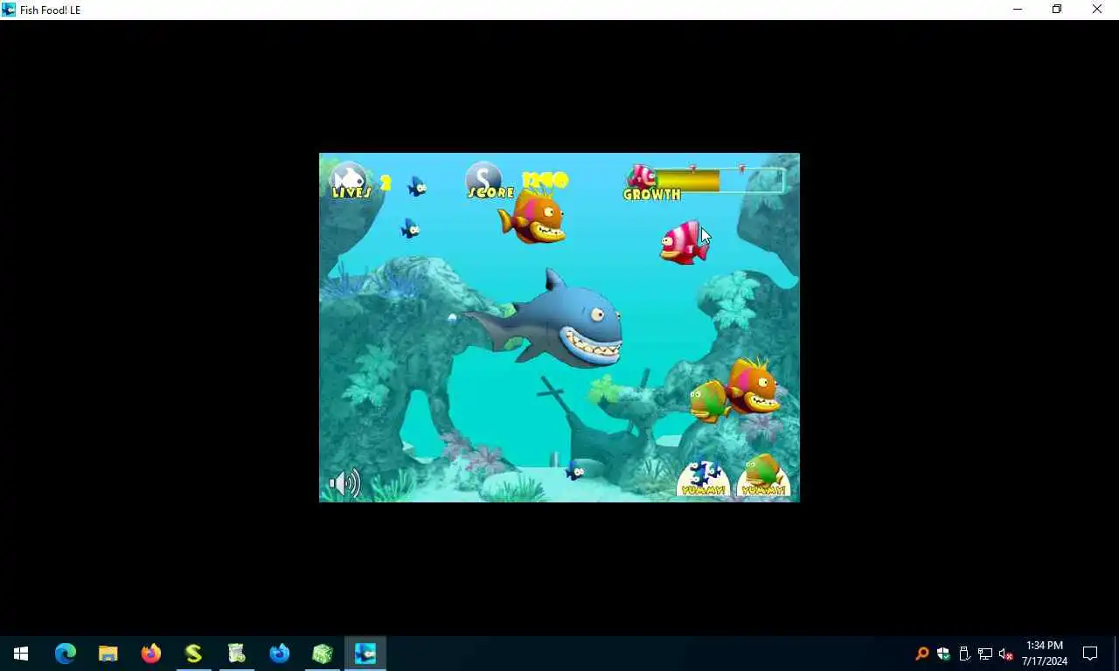Screen dimensions: 1119x671
Task: Click the orange spiky fish under the score
Action: coord(532,215)
